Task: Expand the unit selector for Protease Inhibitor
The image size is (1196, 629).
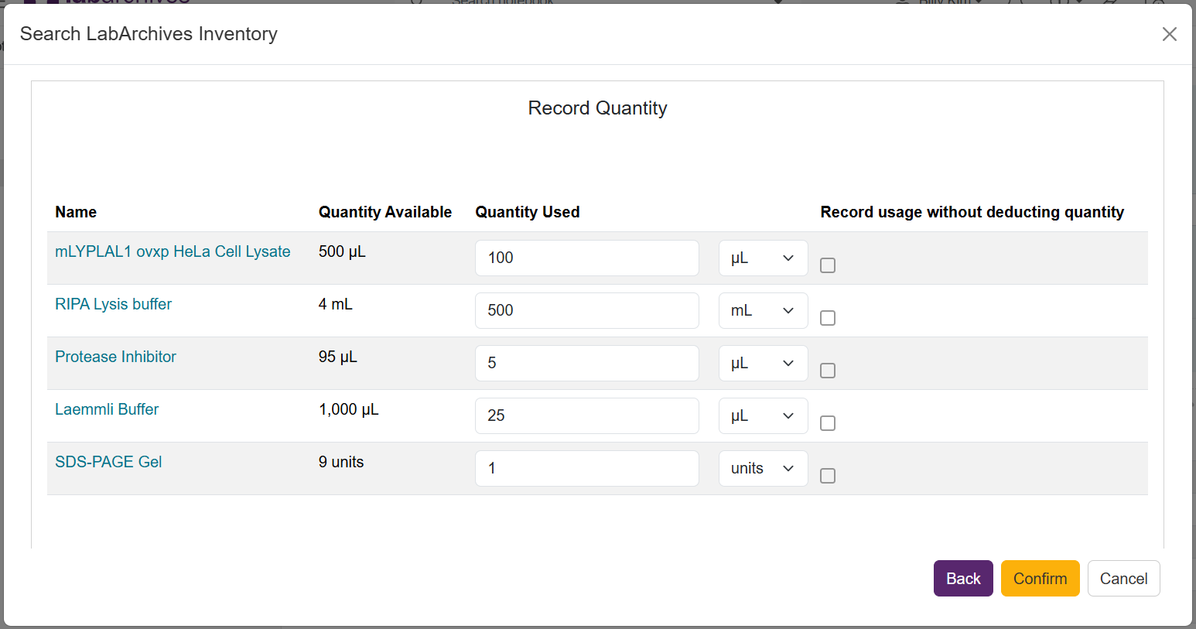Action: pos(763,363)
